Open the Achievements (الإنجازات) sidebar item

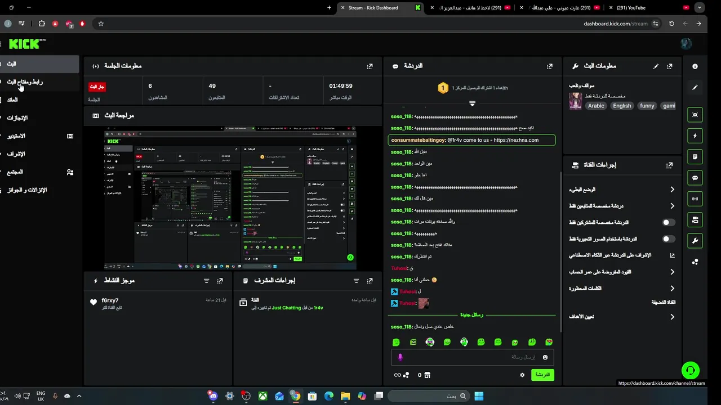tap(39, 118)
